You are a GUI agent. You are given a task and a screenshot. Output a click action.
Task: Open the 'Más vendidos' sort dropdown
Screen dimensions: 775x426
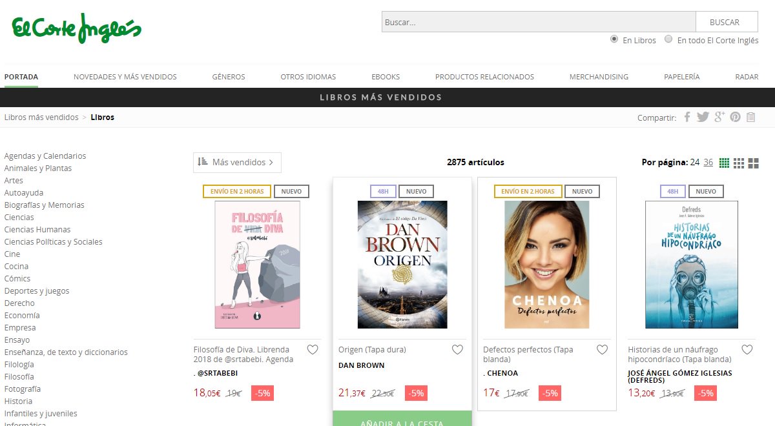coord(237,163)
